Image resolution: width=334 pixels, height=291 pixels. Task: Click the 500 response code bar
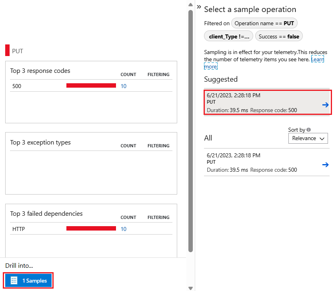(91, 86)
